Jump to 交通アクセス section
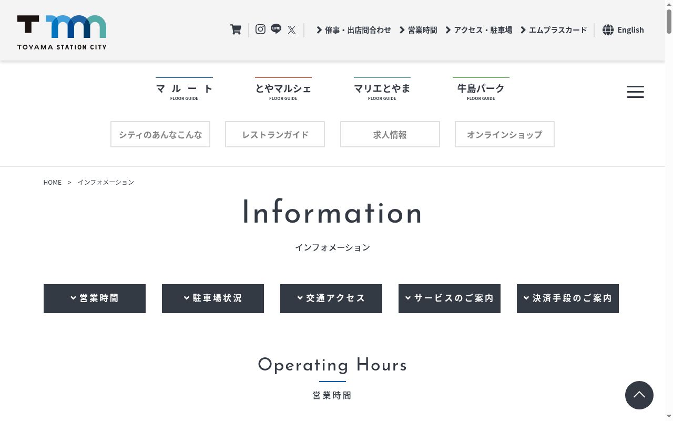This screenshot has height=421, width=673. [331, 298]
